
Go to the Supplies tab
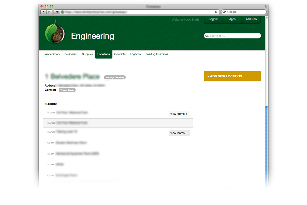click(87, 54)
